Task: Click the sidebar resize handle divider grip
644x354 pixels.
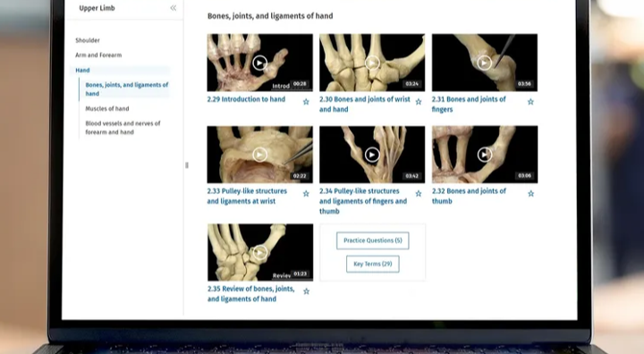Action: [187, 165]
